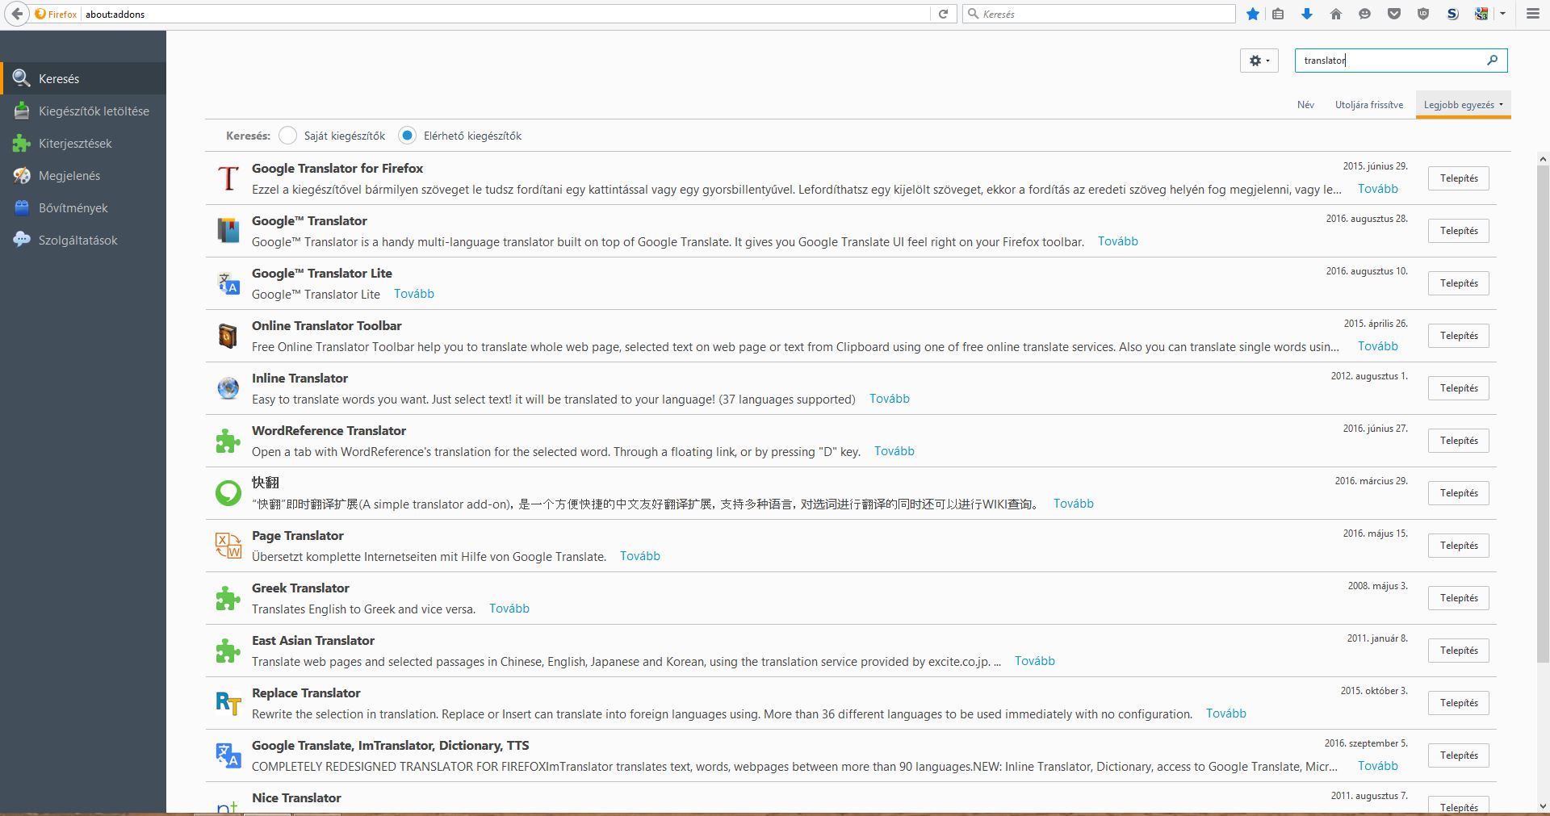Click Tovább link for Inline Translator
Image resolution: width=1550 pixels, height=816 pixels.
pos(890,399)
